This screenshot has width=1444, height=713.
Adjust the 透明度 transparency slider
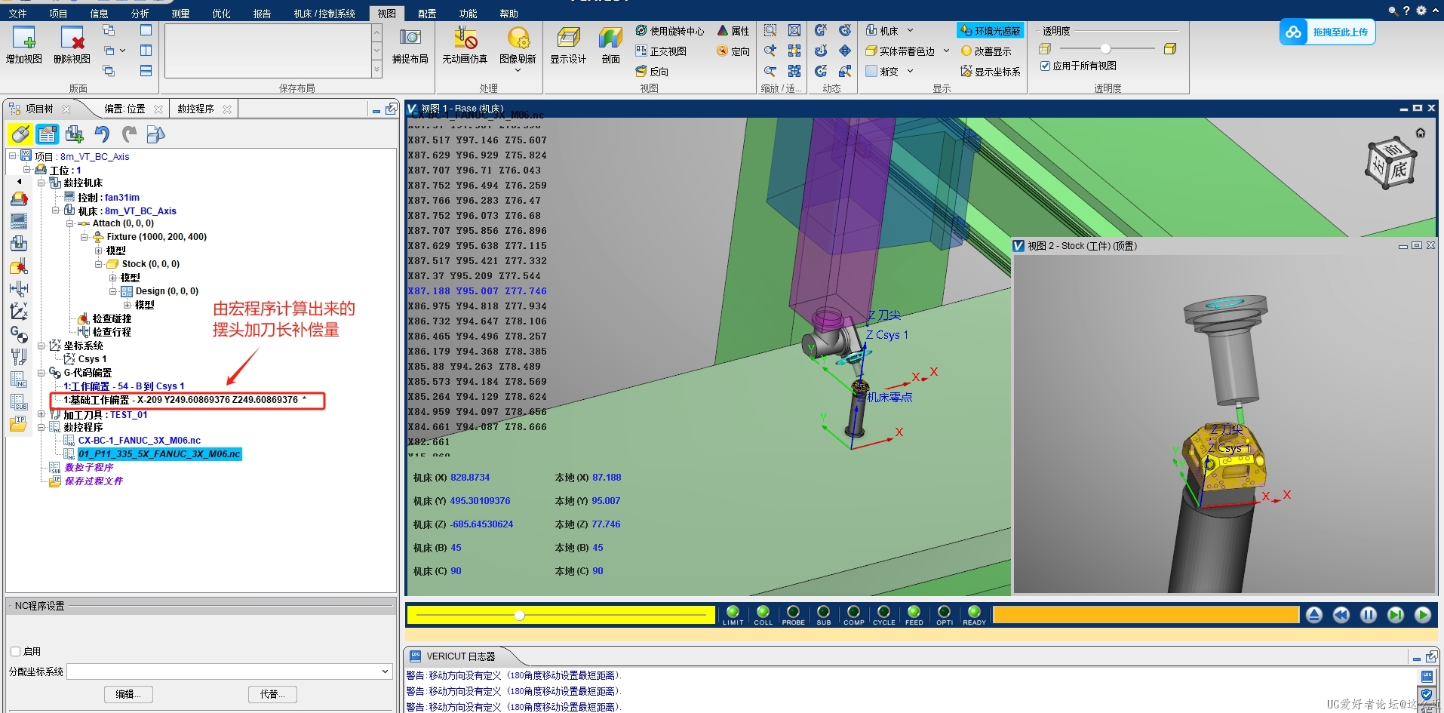point(1105,48)
